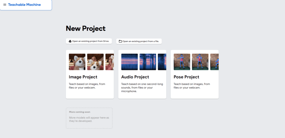Click the folder icon for file import
This screenshot has height=138, width=285.
(120, 41)
